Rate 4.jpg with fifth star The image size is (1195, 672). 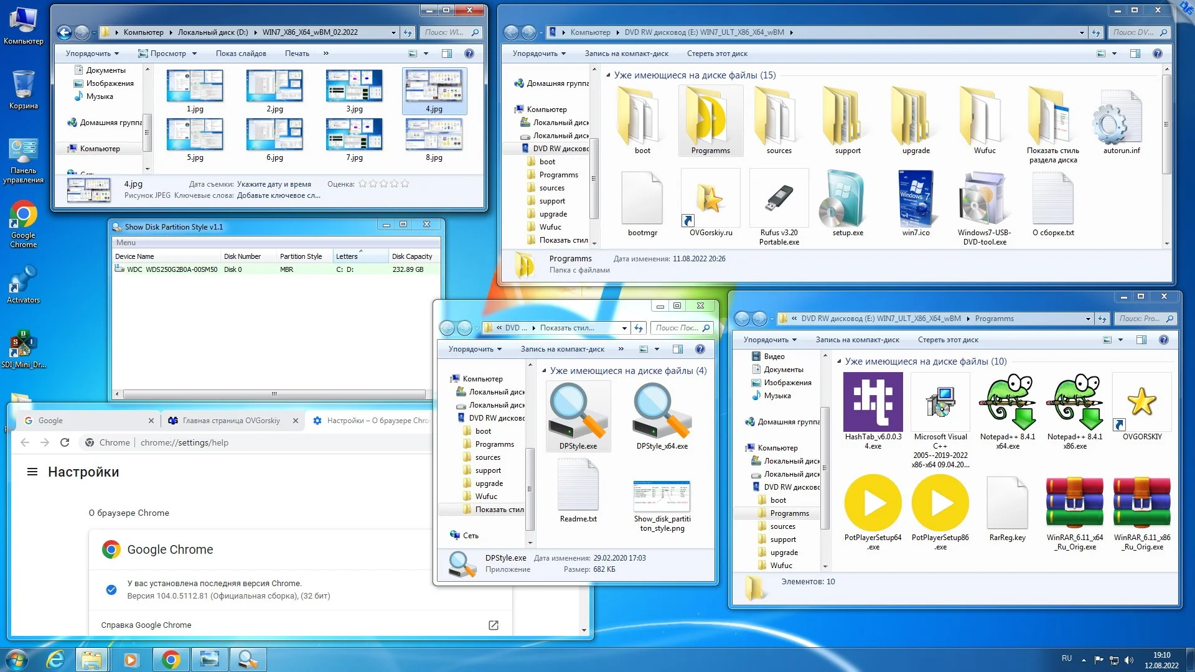[405, 184]
